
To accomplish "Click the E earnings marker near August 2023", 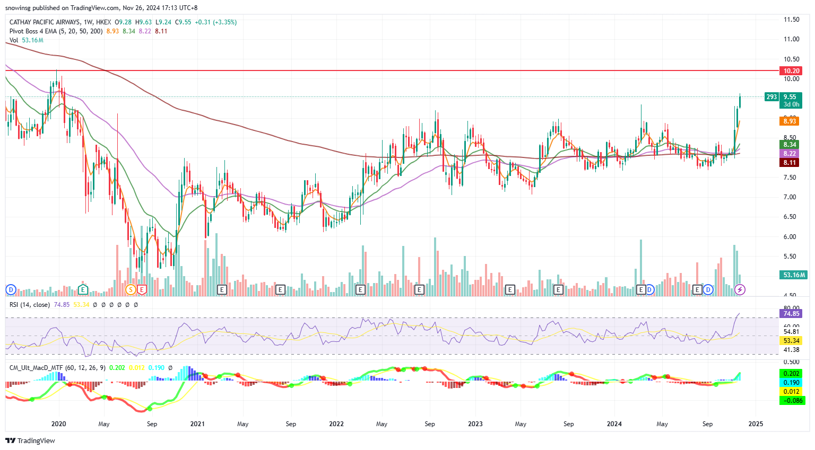I will tap(558, 289).
